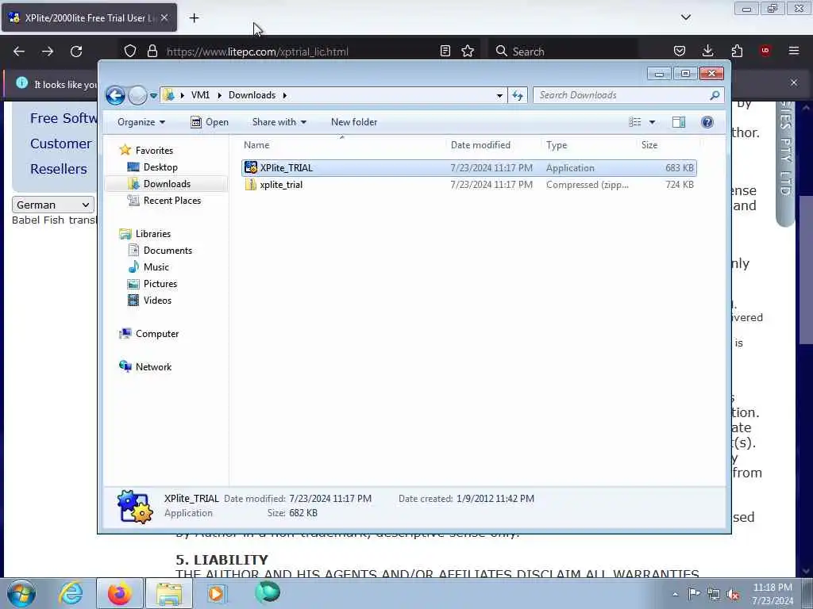
Task: Reload the page in Firefox
Action: coord(76,52)
